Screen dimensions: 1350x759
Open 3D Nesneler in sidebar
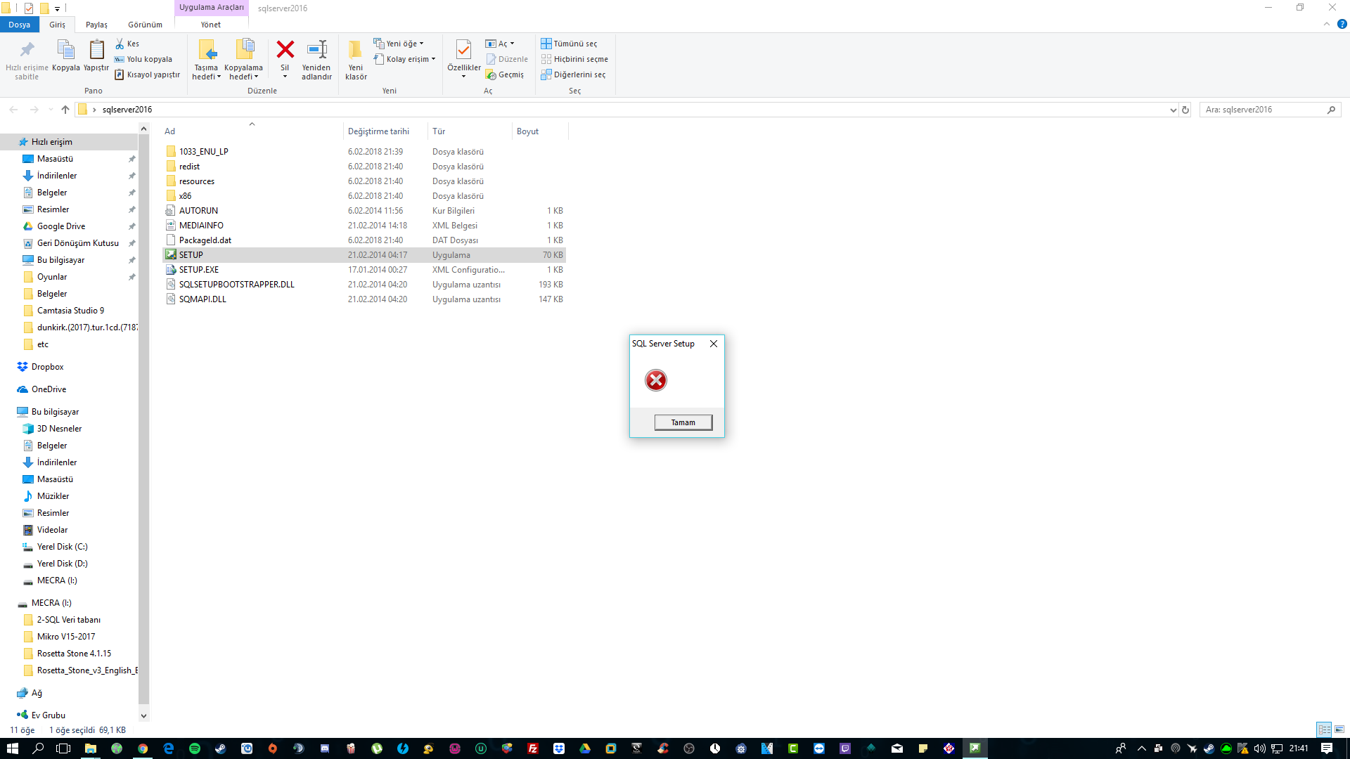coord(59,429)
